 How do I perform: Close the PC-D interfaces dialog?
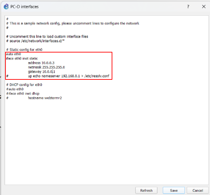point(204,6)
